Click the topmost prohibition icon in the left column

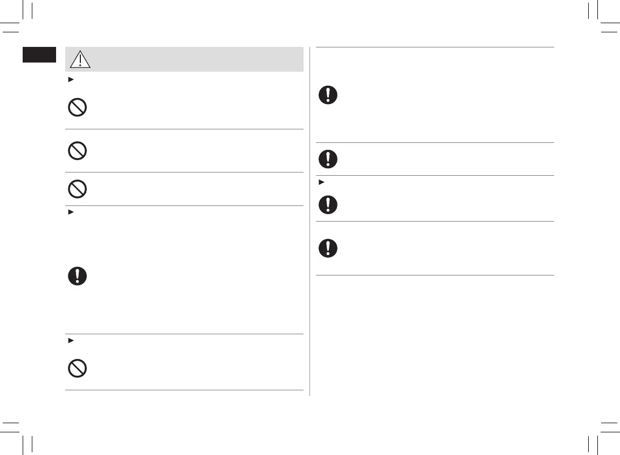pyautogui.click(x=77, y=108)
